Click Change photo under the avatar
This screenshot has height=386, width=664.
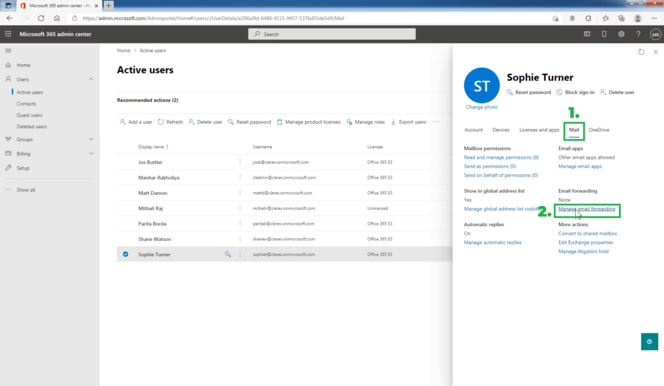tap(482, 107)
